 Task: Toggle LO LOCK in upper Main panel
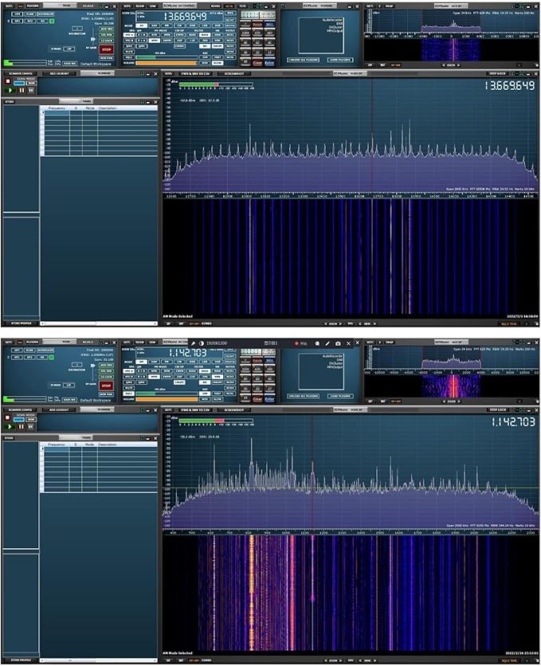(x=106, y=41)
